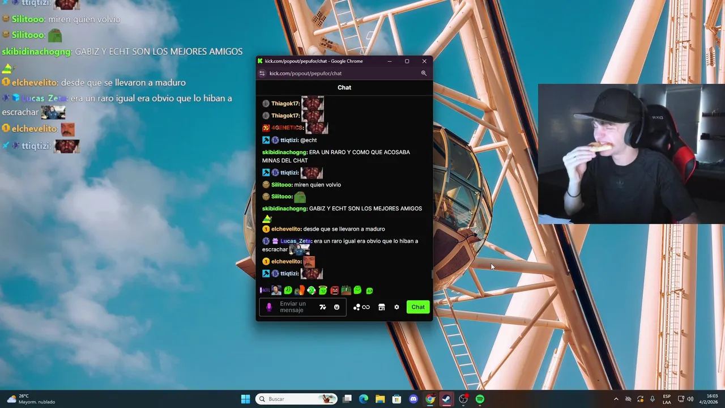
Task: Click the text 'GABIZ Y ECHT SON LOS MEJORES AMIGOS' in popout
Action: (x=365, y=209)
